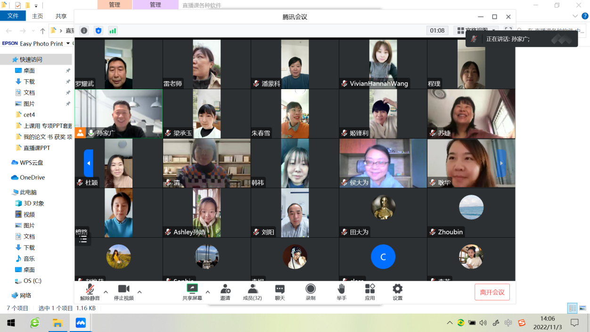The image size is (590, 332).
Task: Start recording with the 录制 icon
Action: coord(311,289)
